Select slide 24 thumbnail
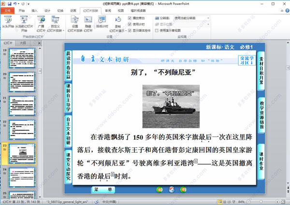Image resolution: width=290 pixels, height=205 pixels. tap(22, 177)
